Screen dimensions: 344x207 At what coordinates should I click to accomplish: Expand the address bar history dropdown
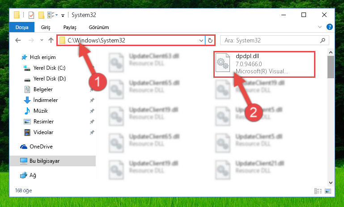[201, 40]
